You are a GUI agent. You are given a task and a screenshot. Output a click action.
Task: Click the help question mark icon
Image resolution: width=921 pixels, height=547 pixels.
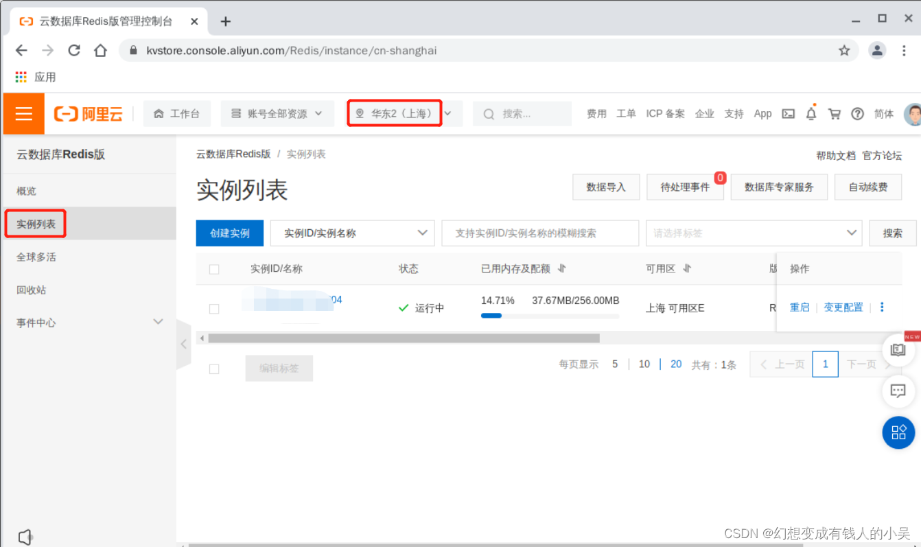click(857, 114)
